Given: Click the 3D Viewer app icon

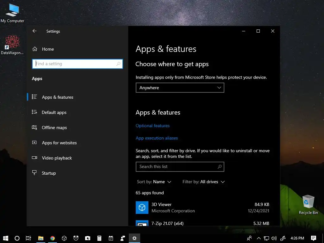Looking at the screenshot, I should 142,208.
